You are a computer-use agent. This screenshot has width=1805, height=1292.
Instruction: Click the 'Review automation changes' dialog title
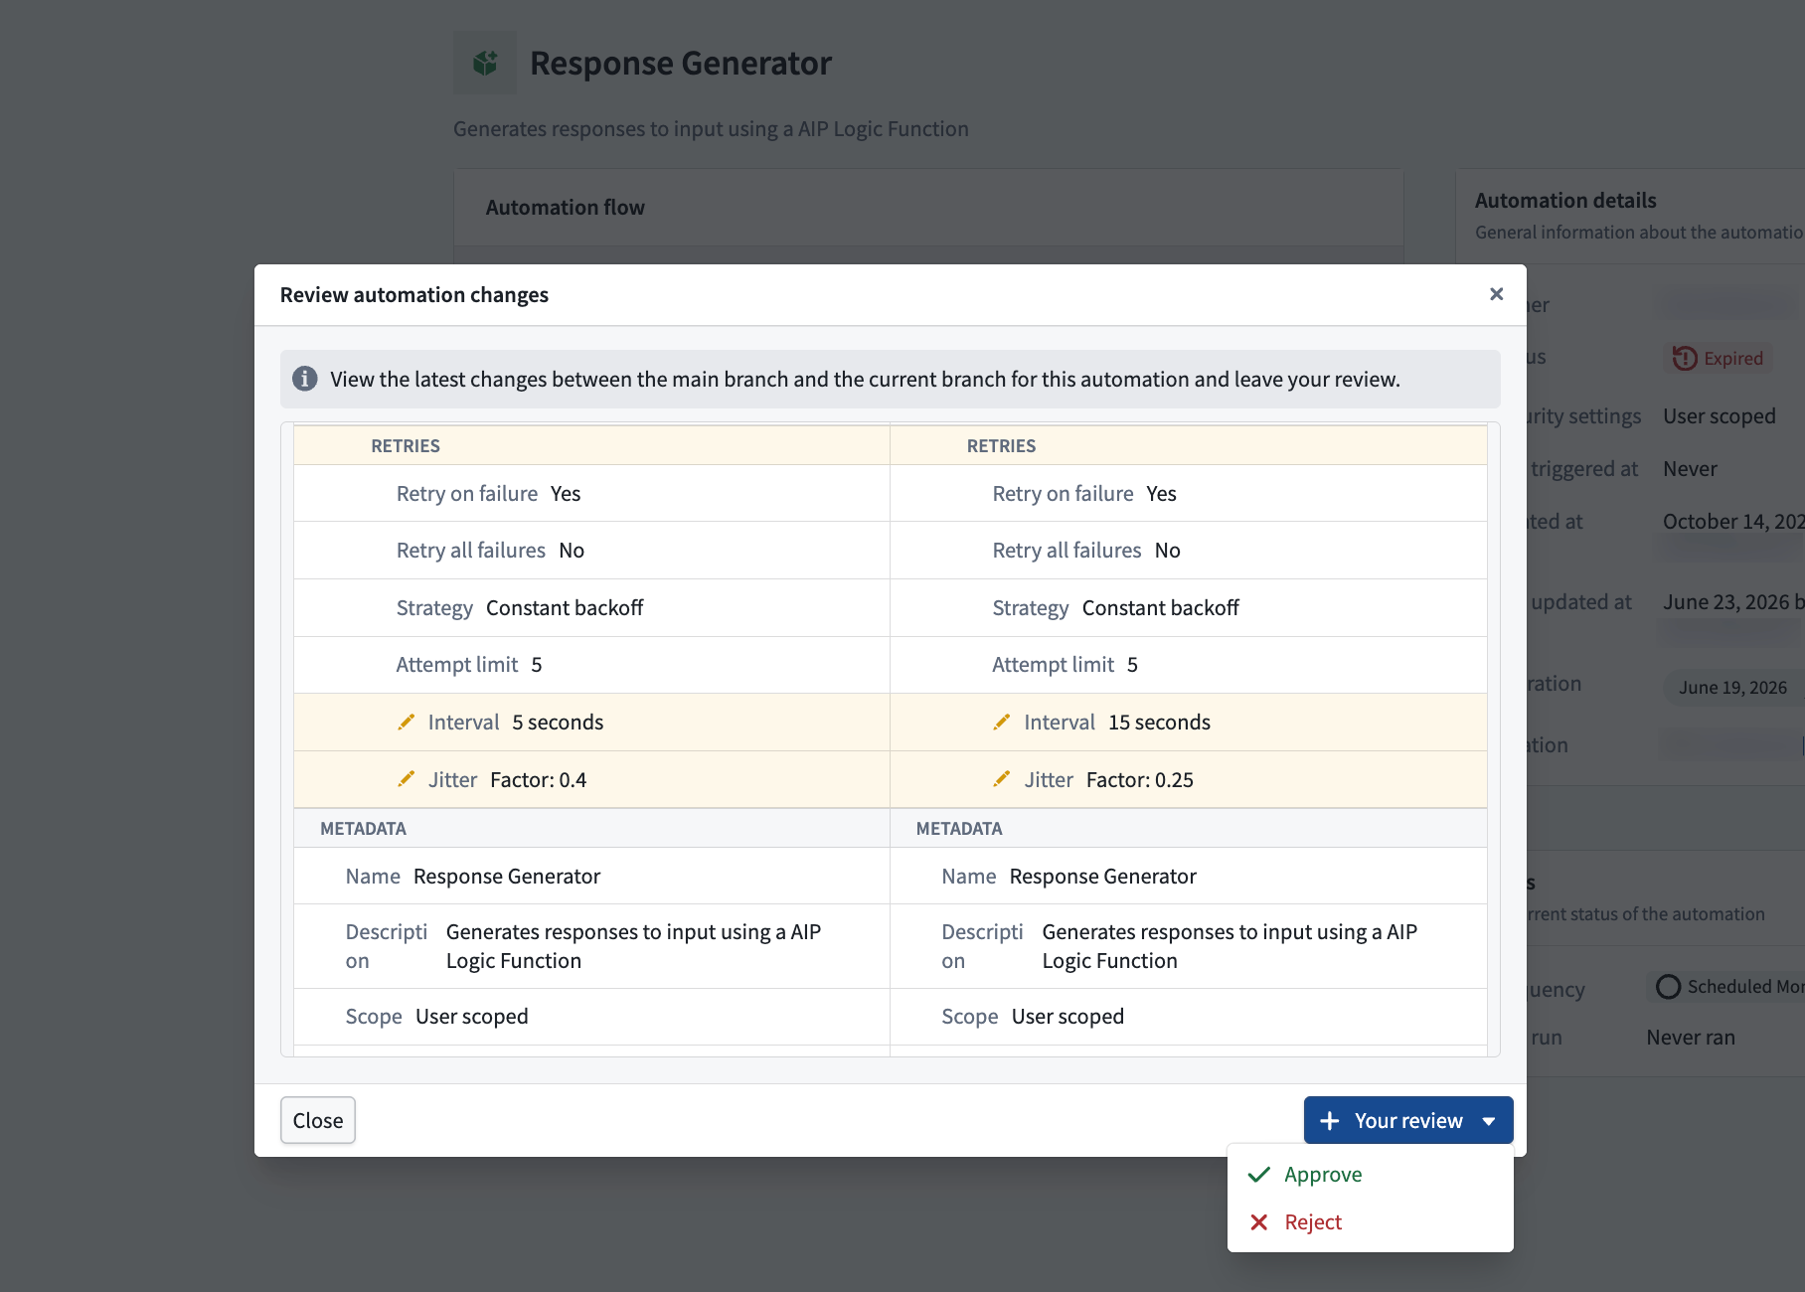click(x=414, y=295)
